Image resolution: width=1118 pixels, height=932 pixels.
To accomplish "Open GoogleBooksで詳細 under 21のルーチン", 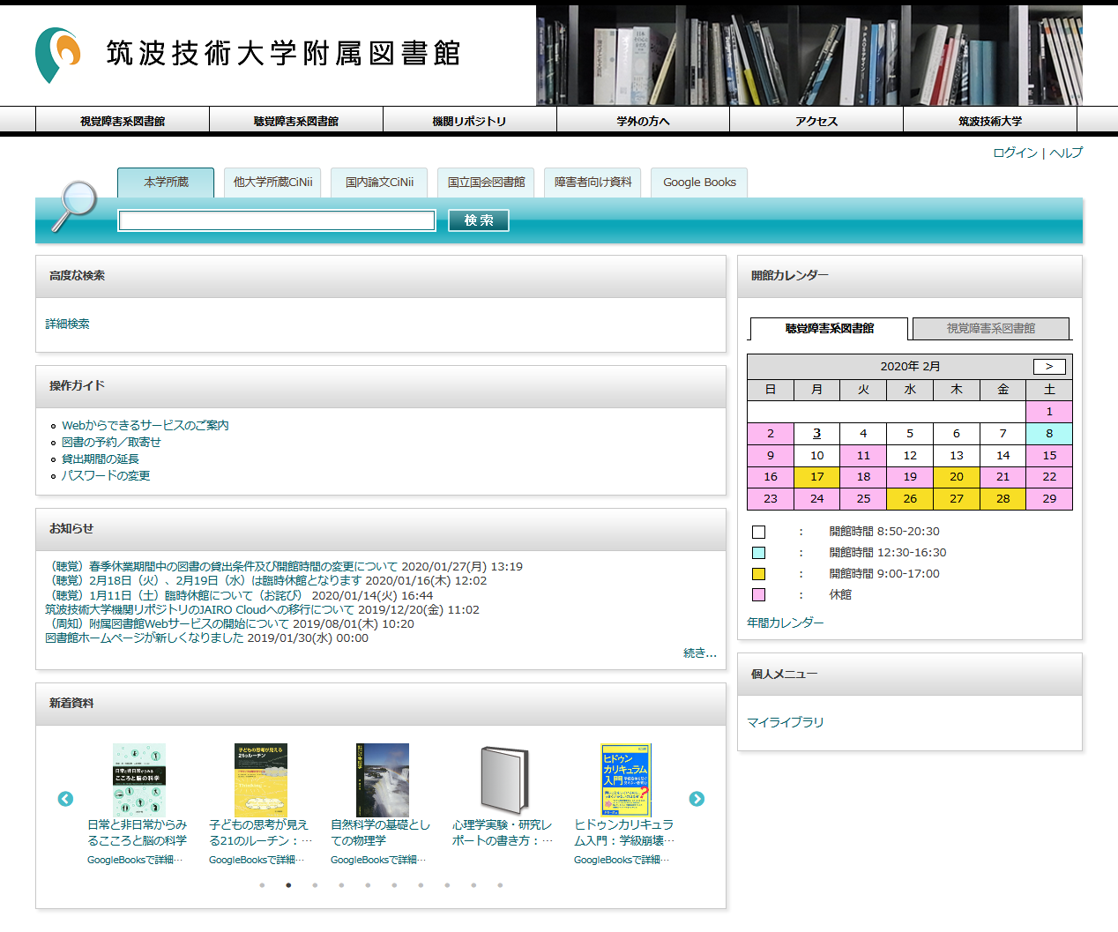I will 257,860.
